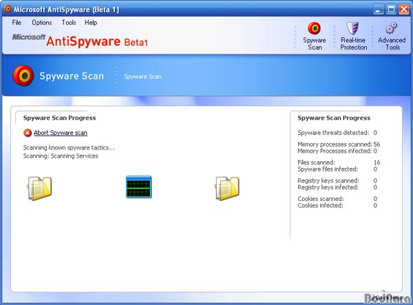Select the Spyware Scan breadcrumb sub-tab

[x=142, y=76]
